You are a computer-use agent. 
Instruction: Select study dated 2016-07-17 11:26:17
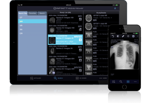[x=65, y=50]
